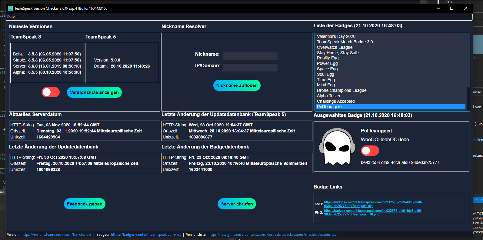Click Unixzeit value 1604429564
The image size is (483, 240).
(x=48, y=137)
